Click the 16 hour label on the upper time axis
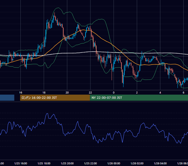The image size is (188, 166). click(21, 93)
